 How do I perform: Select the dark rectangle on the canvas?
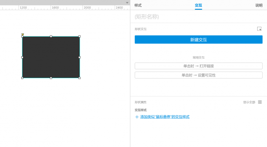51,57
